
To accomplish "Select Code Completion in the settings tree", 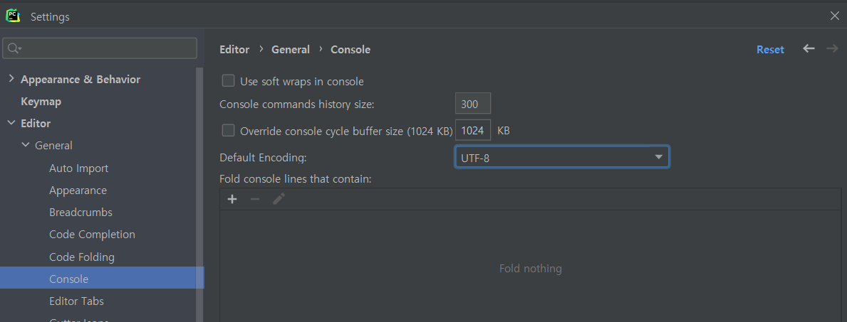I will (x=93, y=235).
